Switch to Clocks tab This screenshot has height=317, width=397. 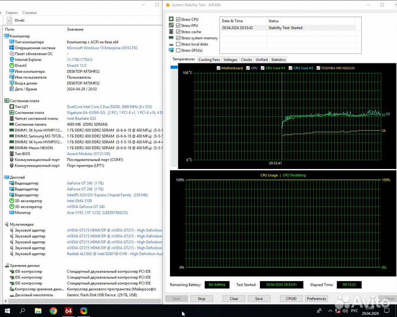pyautogui.click(x=246, y=60)
